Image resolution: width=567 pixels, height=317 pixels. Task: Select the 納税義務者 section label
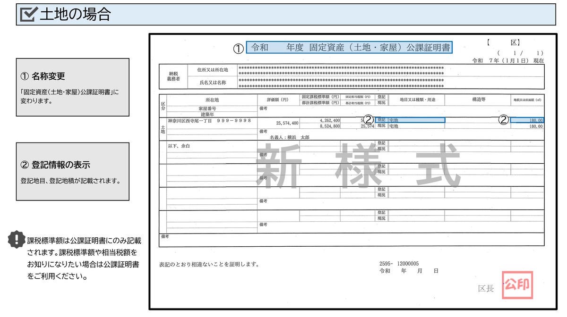[x=174, y=75]
